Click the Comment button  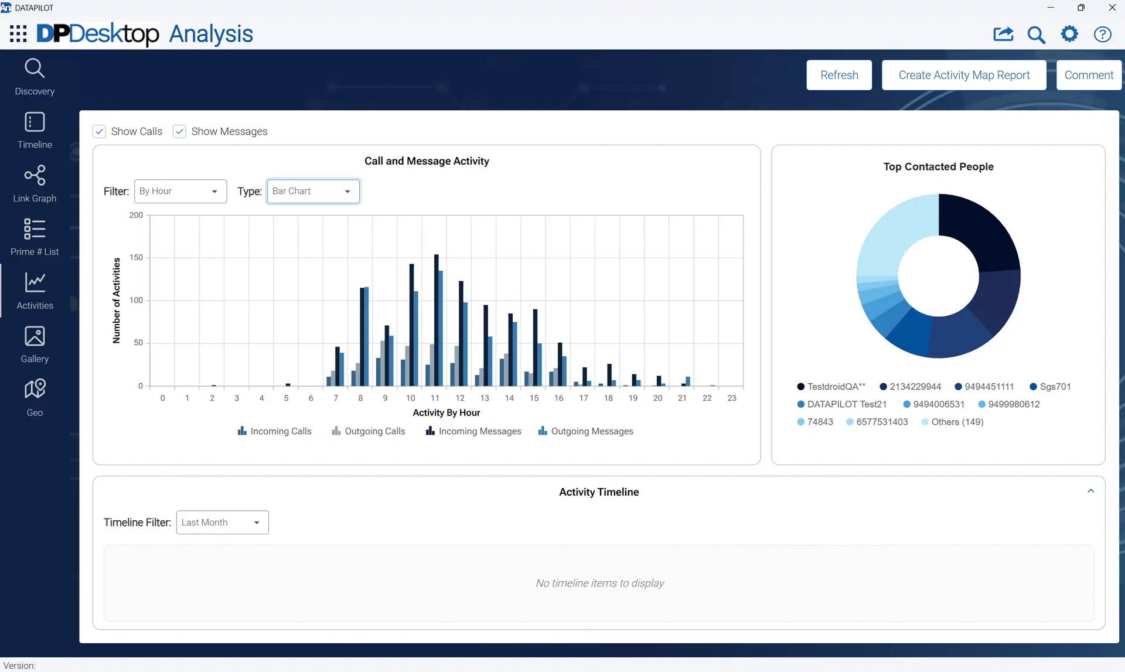pos(1089,75)
